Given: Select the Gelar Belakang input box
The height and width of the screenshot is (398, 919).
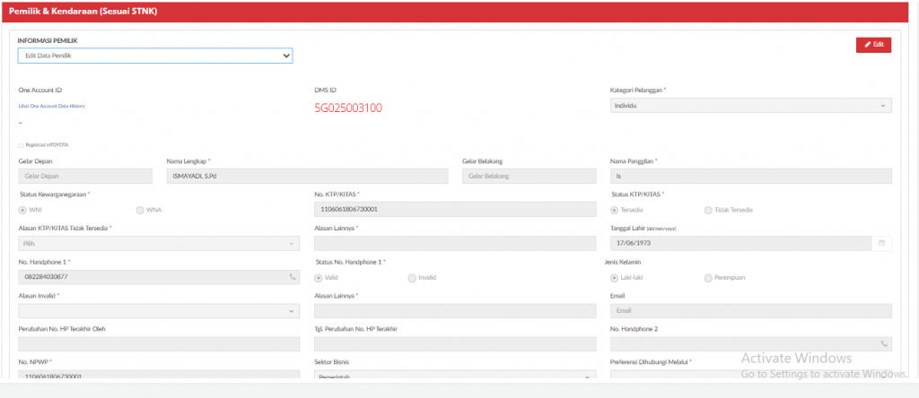Looking at the screenshot, I should tap(530, 176).
